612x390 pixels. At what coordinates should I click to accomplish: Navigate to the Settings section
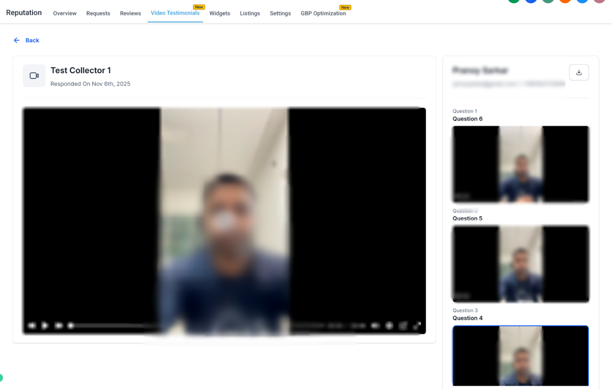coord(280,13)
